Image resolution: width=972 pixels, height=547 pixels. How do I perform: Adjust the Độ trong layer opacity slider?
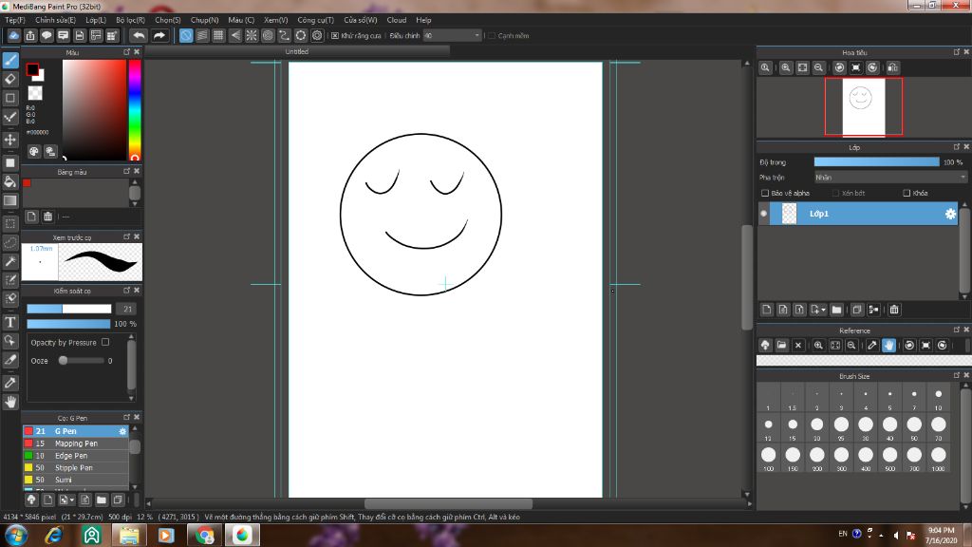coord(876,161)
